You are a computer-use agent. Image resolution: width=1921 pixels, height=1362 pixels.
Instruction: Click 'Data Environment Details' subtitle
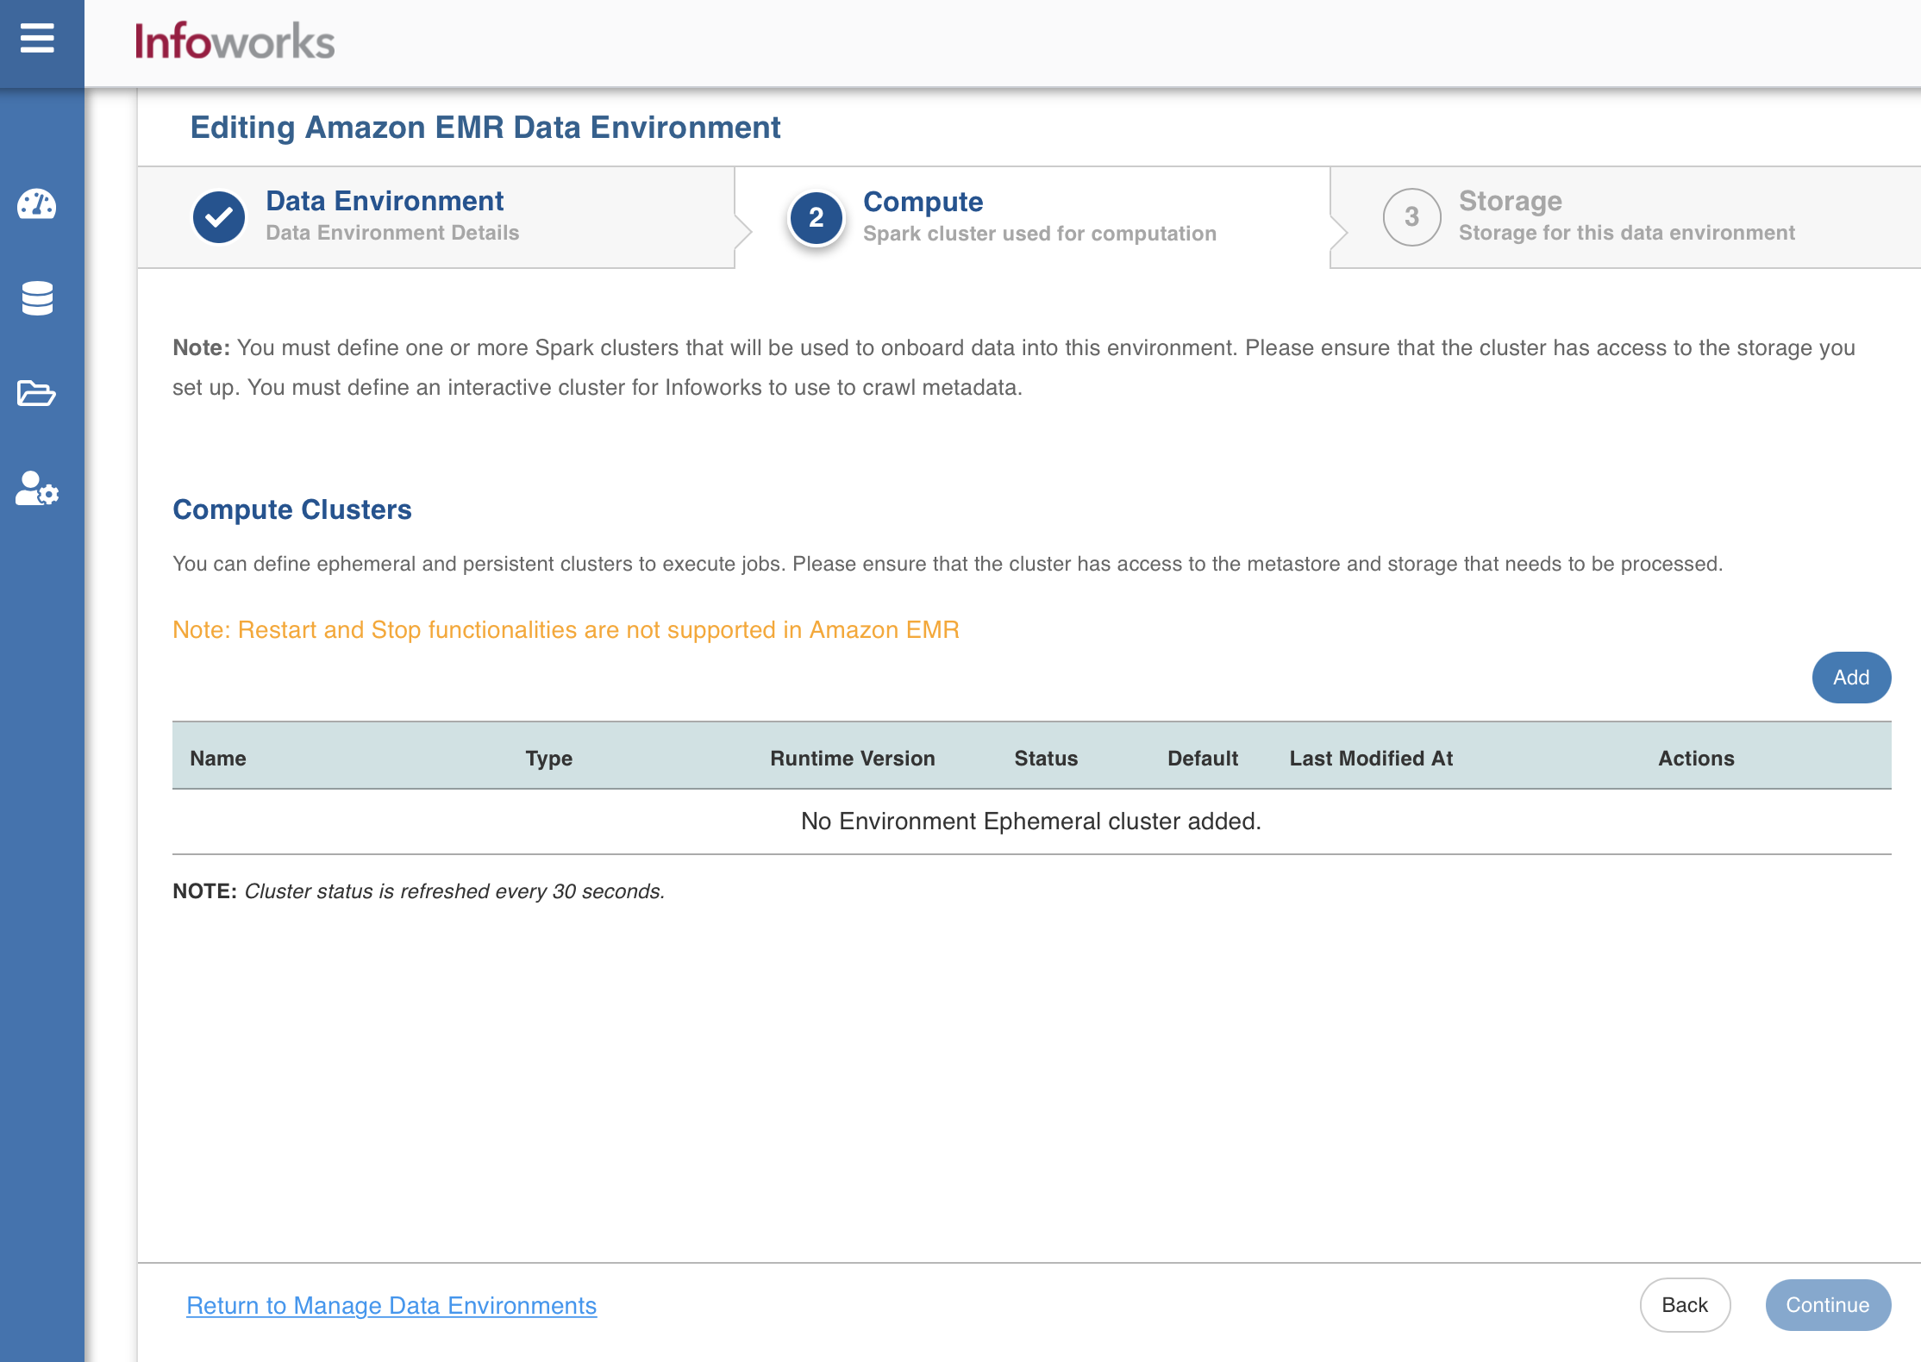392,233
